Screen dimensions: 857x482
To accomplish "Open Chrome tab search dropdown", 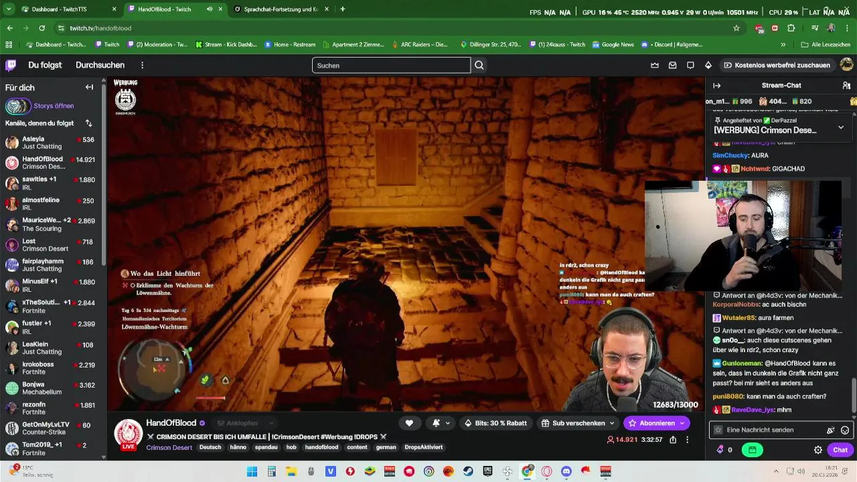I will pos(9,9).
